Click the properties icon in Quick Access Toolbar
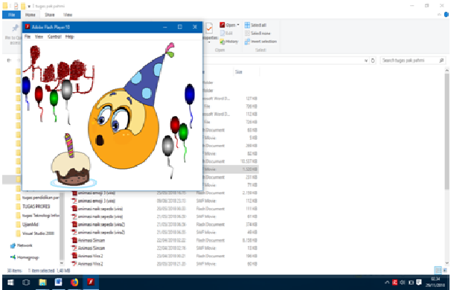 (16, 6)
